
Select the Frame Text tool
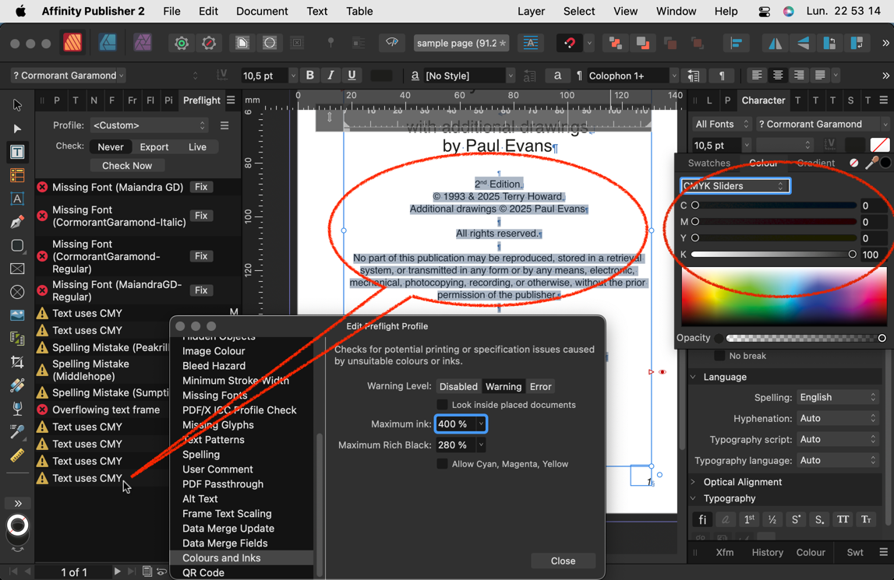pos(17,153)
